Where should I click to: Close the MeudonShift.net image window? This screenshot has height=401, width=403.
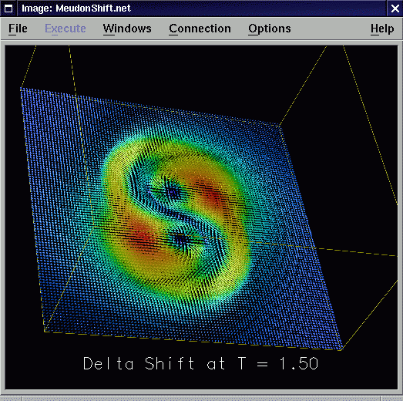point(395,8)
